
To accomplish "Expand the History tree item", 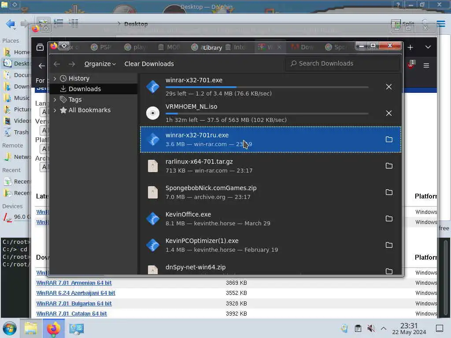I will [x=55, y=78].
